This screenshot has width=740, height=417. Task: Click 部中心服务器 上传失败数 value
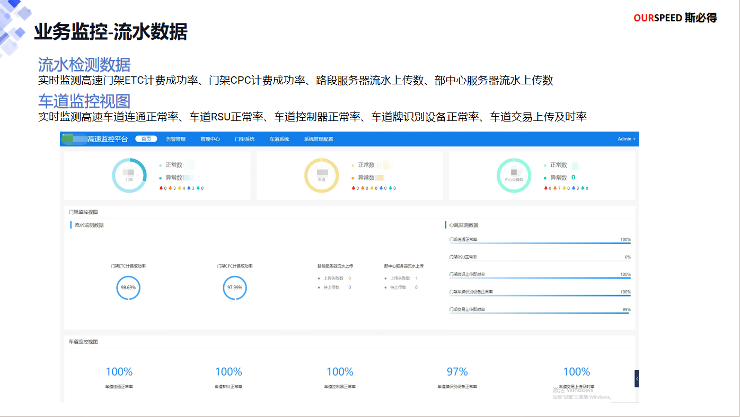click(416, 279)
